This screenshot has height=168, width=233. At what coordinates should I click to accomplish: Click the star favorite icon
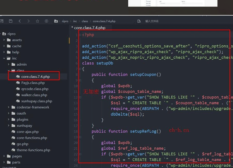[38, 21]
